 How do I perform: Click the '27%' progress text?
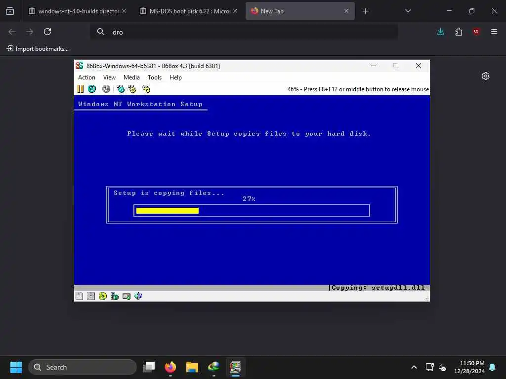249,199
